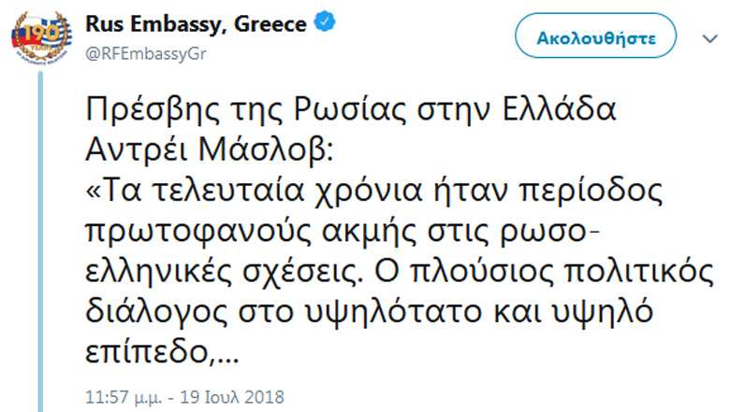Open the 11:57 μ.μ. tweet timestamp
Viewport: 730px width, 412px height.
124,397
